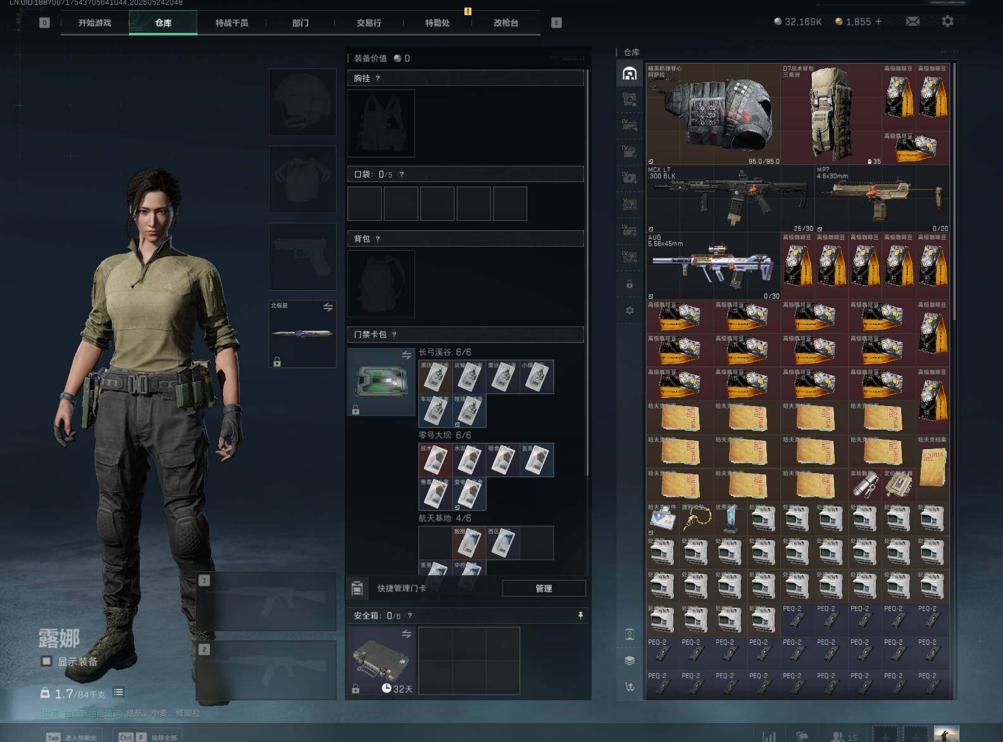Select the 北极星 melee knife slot

[x=302, y=333]
